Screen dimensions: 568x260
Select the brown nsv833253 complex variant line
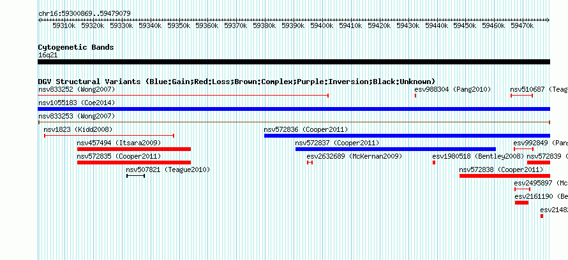[x=294, y=122]
